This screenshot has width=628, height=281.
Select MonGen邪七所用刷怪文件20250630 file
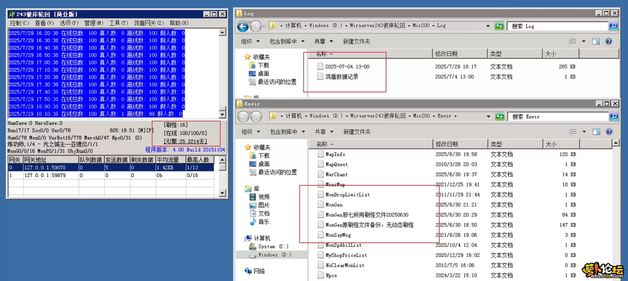tap(363, 215)
